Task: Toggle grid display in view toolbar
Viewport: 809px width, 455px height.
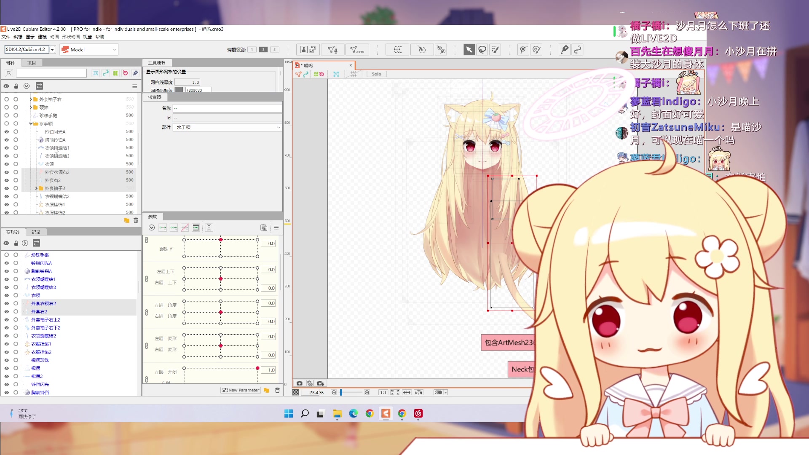Action: (354, 74)
